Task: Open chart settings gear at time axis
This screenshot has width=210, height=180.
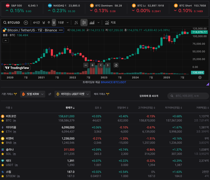Action: tap(200, 77)
